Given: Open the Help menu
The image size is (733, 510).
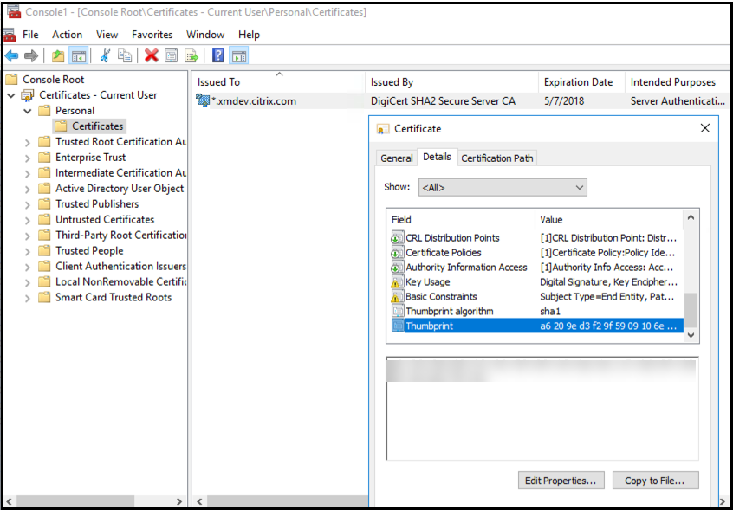Looking at the screenshot, I should pyautogui.click(x=249, y=35).
